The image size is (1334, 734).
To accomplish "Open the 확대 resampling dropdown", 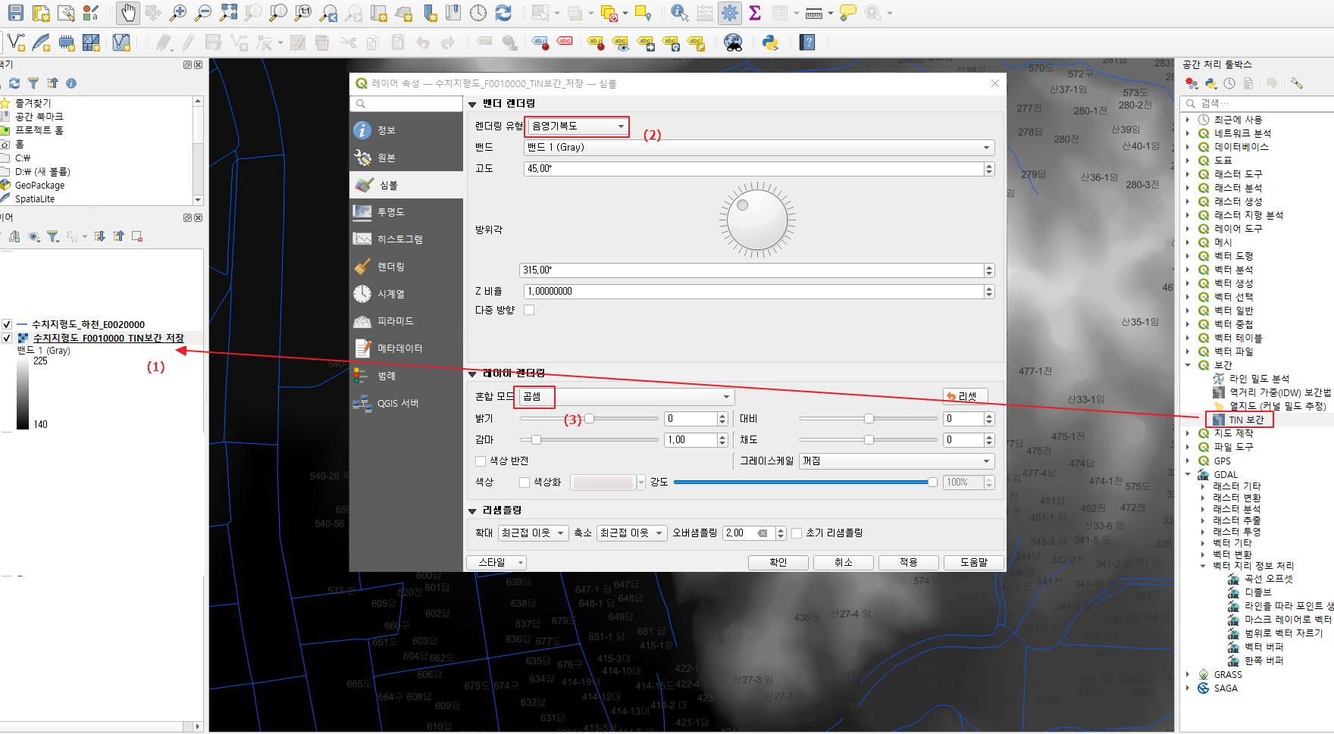I will [x=533, y=533].
